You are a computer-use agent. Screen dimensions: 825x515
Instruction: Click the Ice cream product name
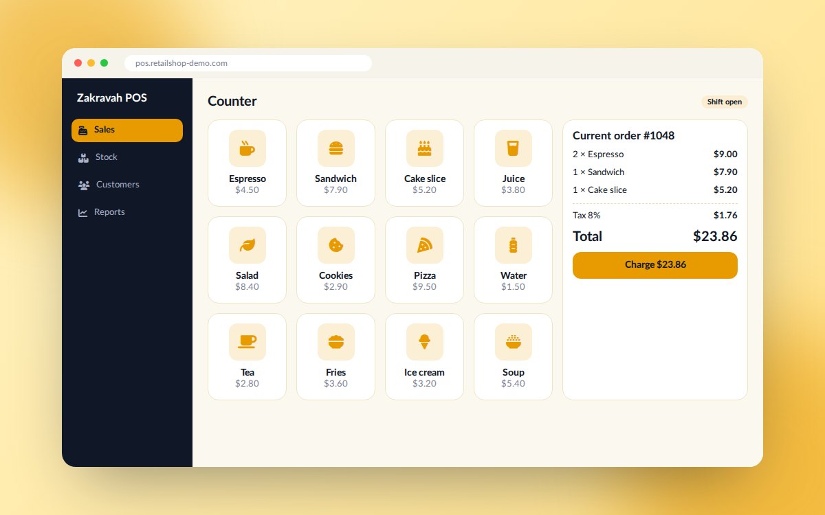click(425, 372)
